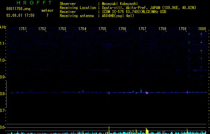Click the Receiving Location label
Screen dimensions: 210x134
(78, 8)
